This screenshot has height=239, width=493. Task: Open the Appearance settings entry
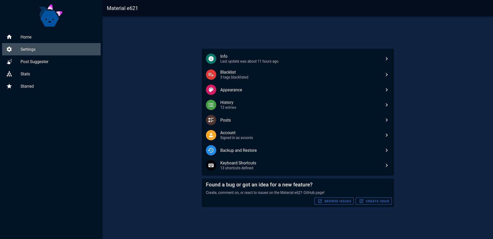(x=298, y=90)
